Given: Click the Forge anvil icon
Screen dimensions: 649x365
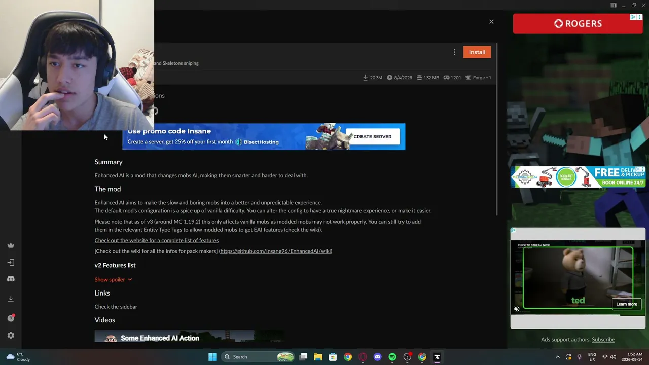Looking at the screenshot, I should pyautogui.click(x=468, y=78).
